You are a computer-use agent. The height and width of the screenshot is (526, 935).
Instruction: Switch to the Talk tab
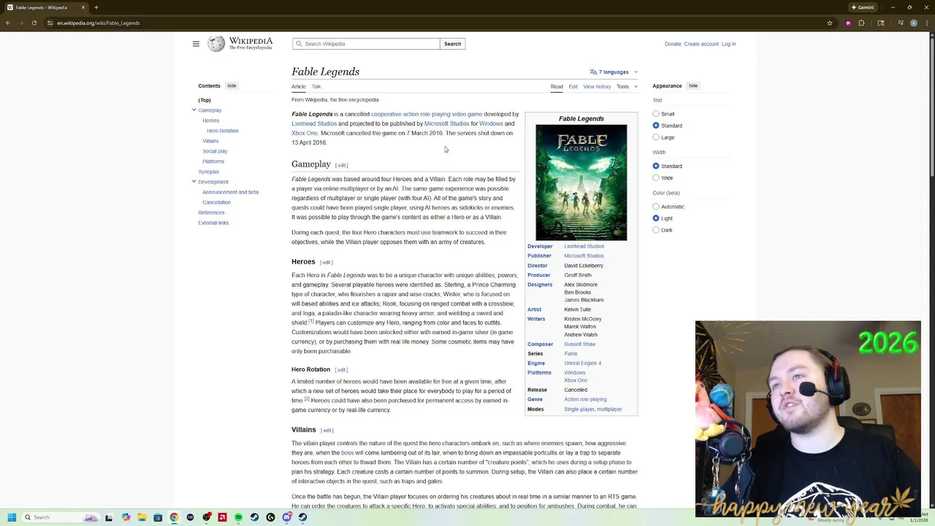point(316,86)
